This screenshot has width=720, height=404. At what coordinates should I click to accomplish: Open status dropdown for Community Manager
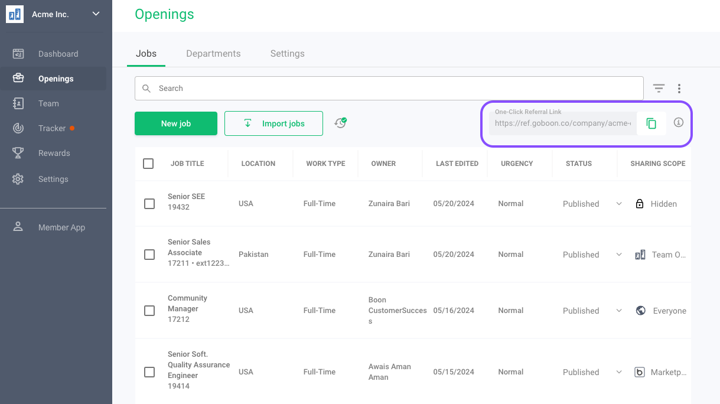tap(618, 311)
